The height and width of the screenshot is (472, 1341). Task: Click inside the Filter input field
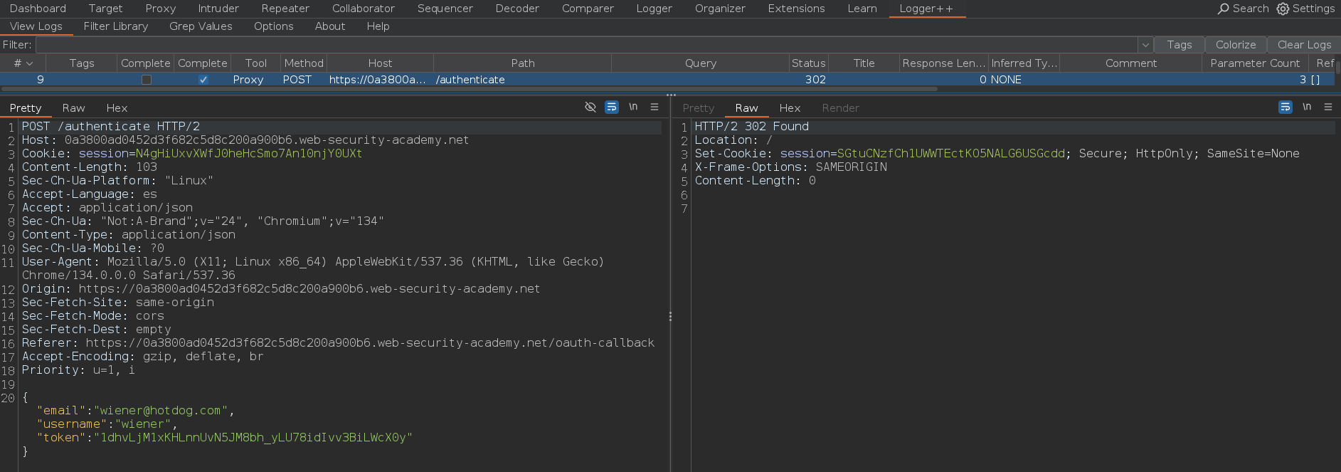coord(583,45)
